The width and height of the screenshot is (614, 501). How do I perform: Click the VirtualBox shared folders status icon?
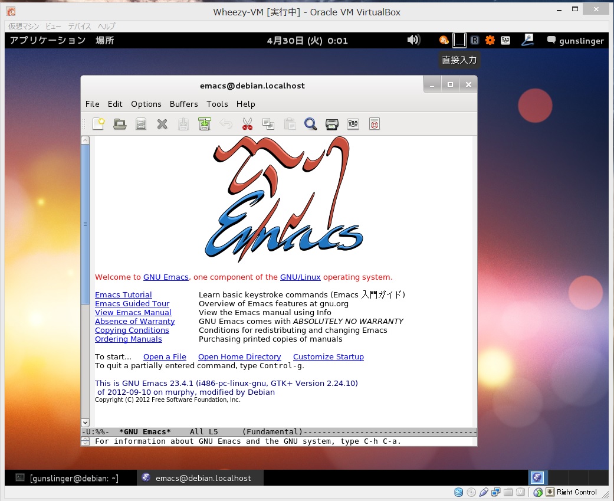click(x=508, y=492)
